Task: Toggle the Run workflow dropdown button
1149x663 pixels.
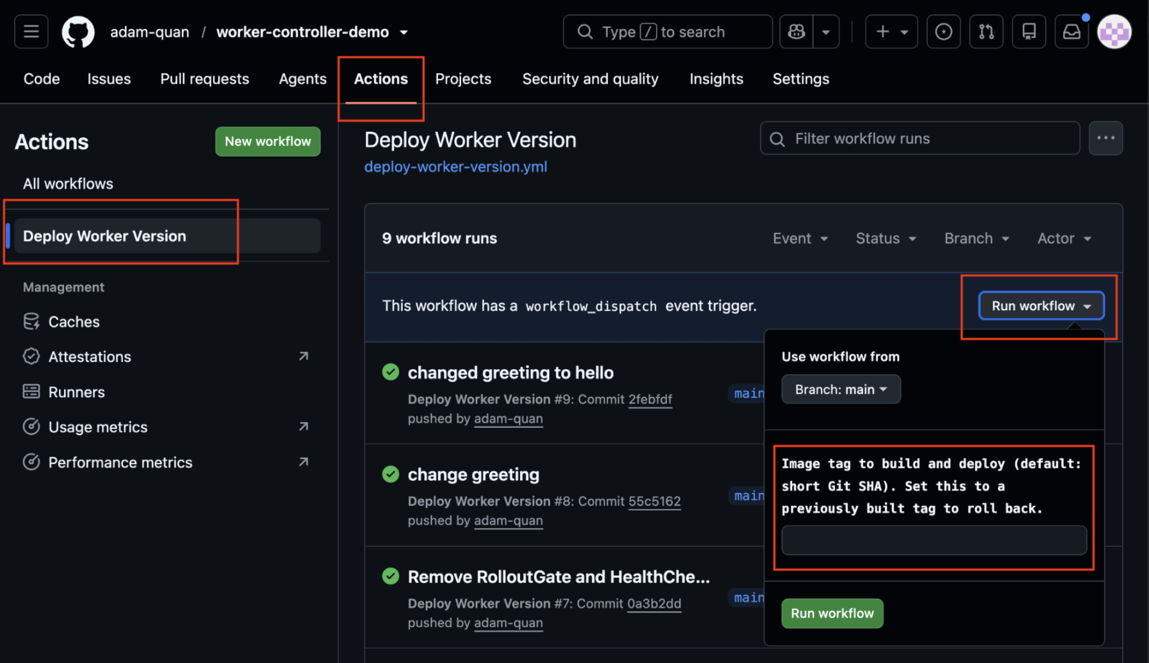Action: 1041,306
